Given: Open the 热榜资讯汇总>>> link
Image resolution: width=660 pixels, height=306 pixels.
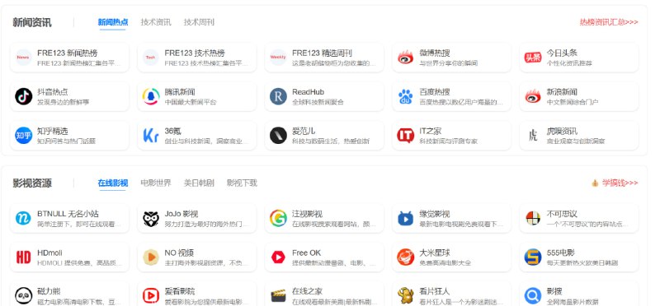Looking at the screenshot, I should [609, 22].
